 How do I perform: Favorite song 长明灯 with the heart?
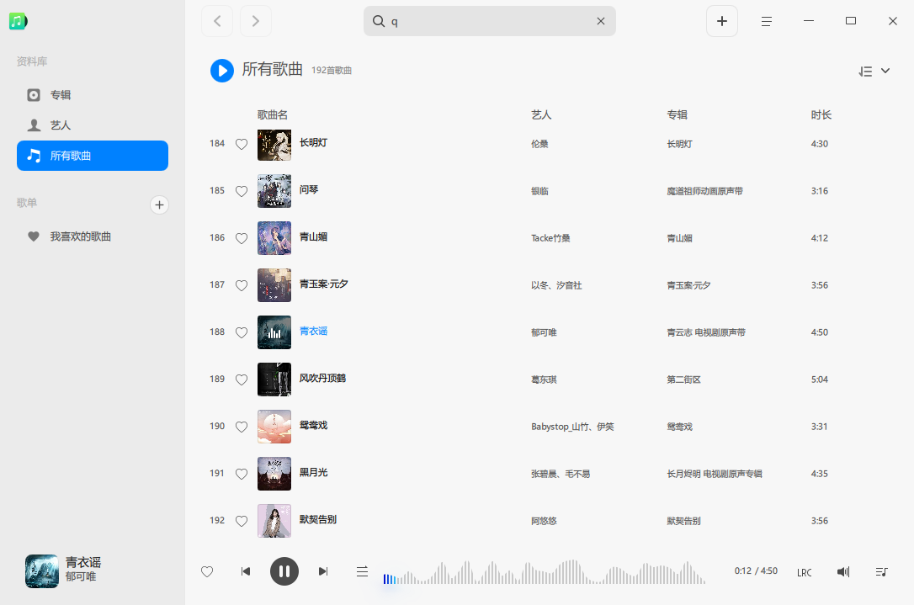coord(242,144)
